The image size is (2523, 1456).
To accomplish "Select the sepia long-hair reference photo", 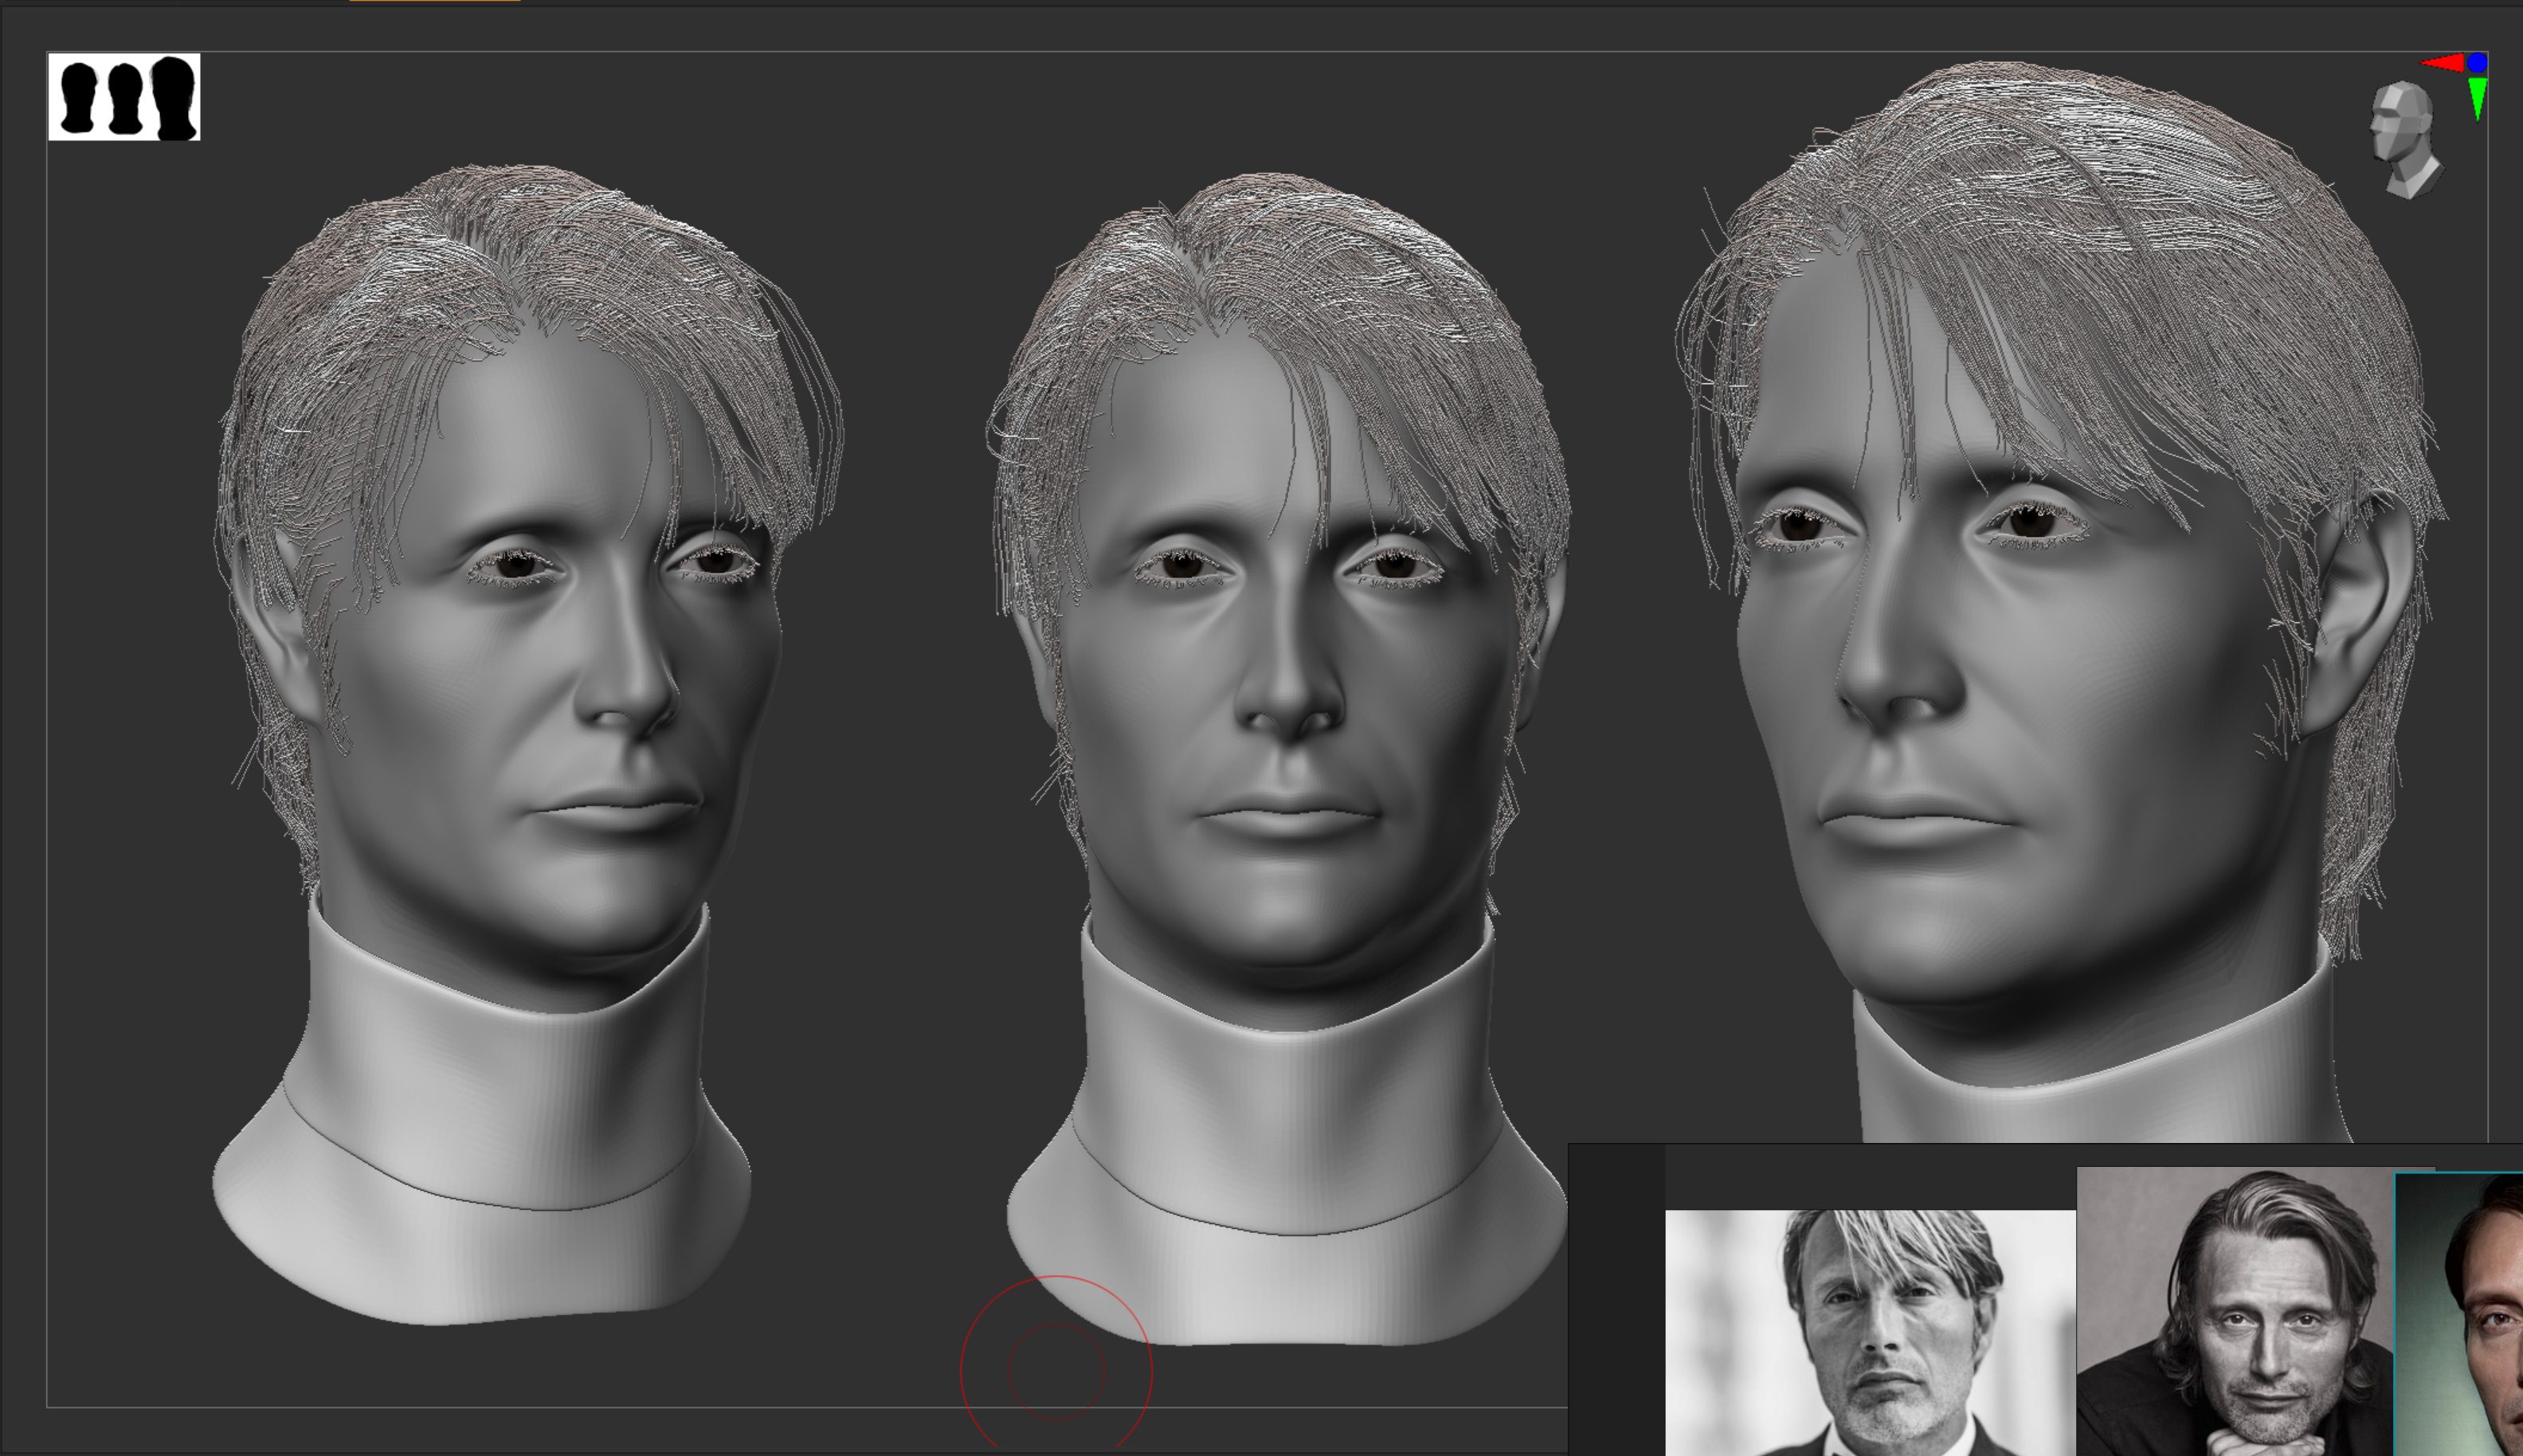I will pyautogui.click(x=2236, y=1311).
